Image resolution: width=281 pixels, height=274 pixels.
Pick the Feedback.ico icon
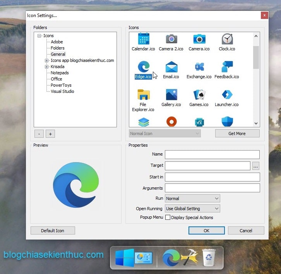click(x=227, y=70)
